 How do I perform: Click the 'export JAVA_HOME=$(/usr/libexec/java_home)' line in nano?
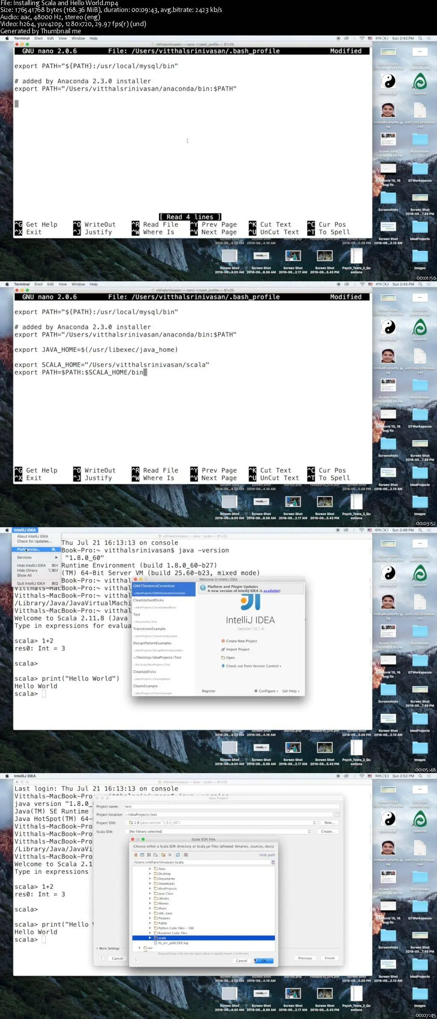coord(96,350)
